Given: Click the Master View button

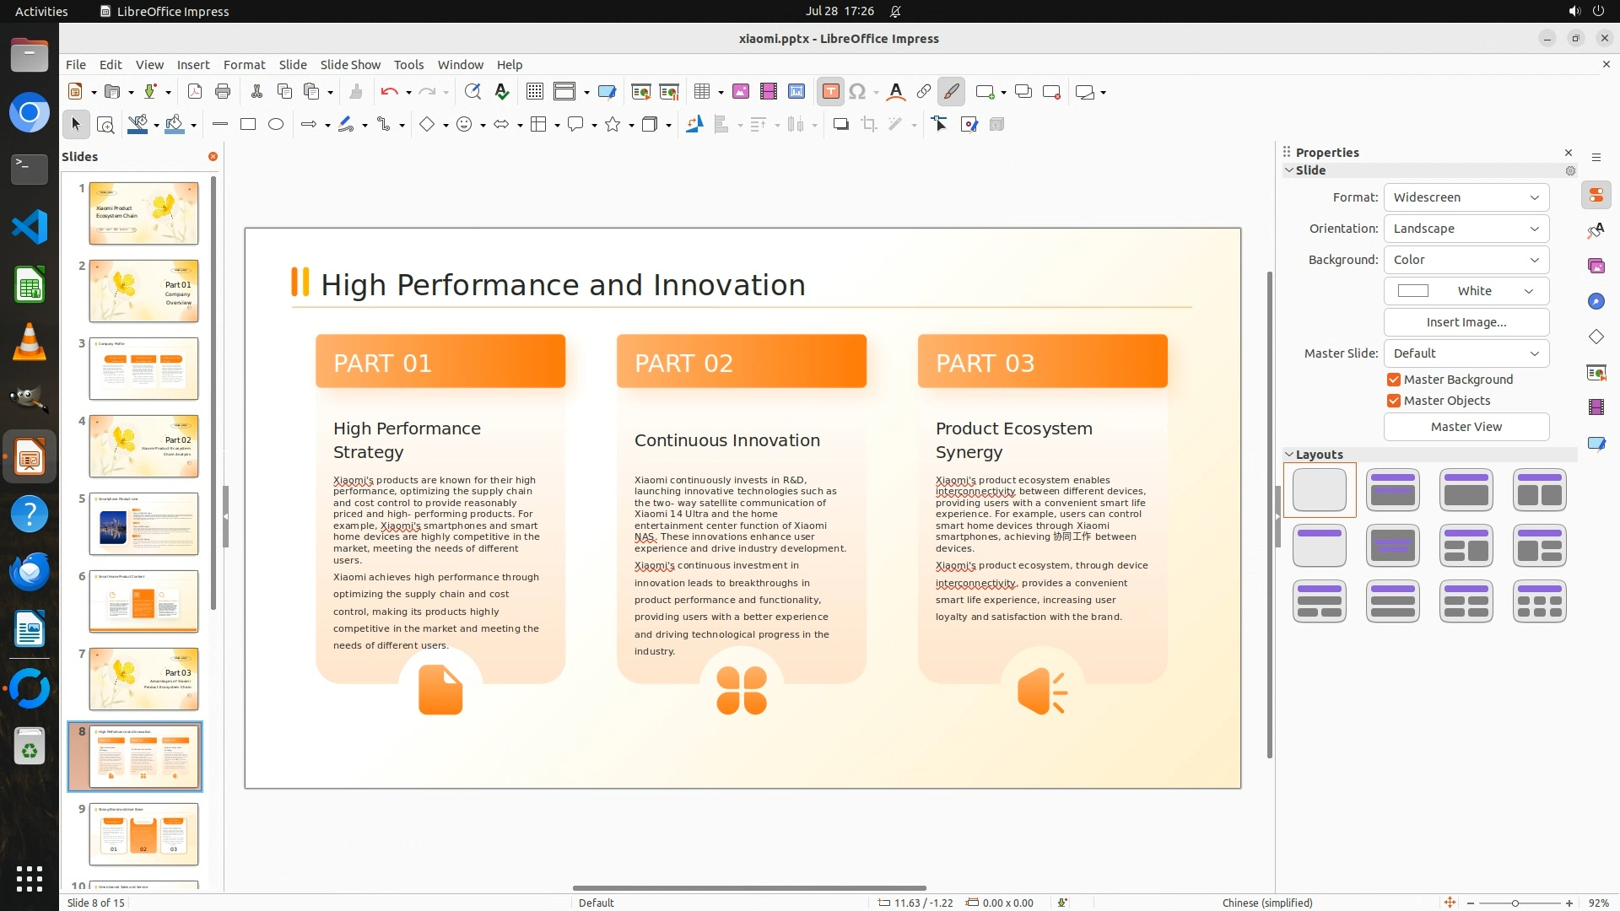Looking at the screenshot, I should [1466, 427].
